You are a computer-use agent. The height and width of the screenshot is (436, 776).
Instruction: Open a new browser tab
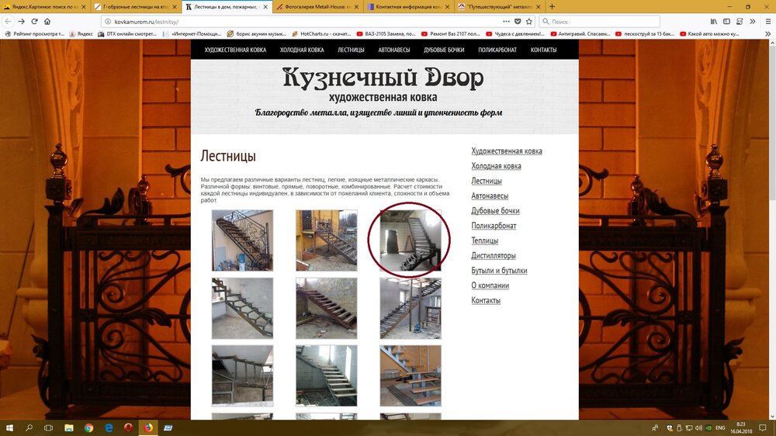(552, 6)
